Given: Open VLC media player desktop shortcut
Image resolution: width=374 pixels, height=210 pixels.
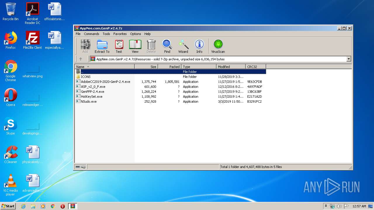Looking at the screenshot, I should pos(11,185).
